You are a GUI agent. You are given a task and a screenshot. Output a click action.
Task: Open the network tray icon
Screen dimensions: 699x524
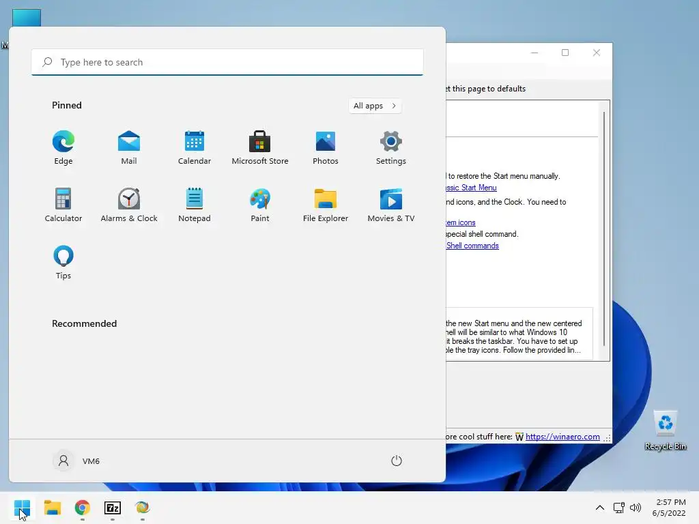coord(618,508)
